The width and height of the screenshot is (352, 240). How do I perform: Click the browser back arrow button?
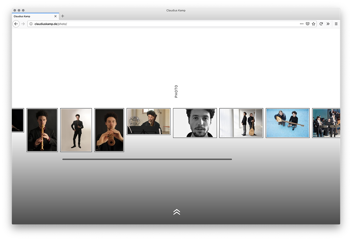[x=16, y=24]
